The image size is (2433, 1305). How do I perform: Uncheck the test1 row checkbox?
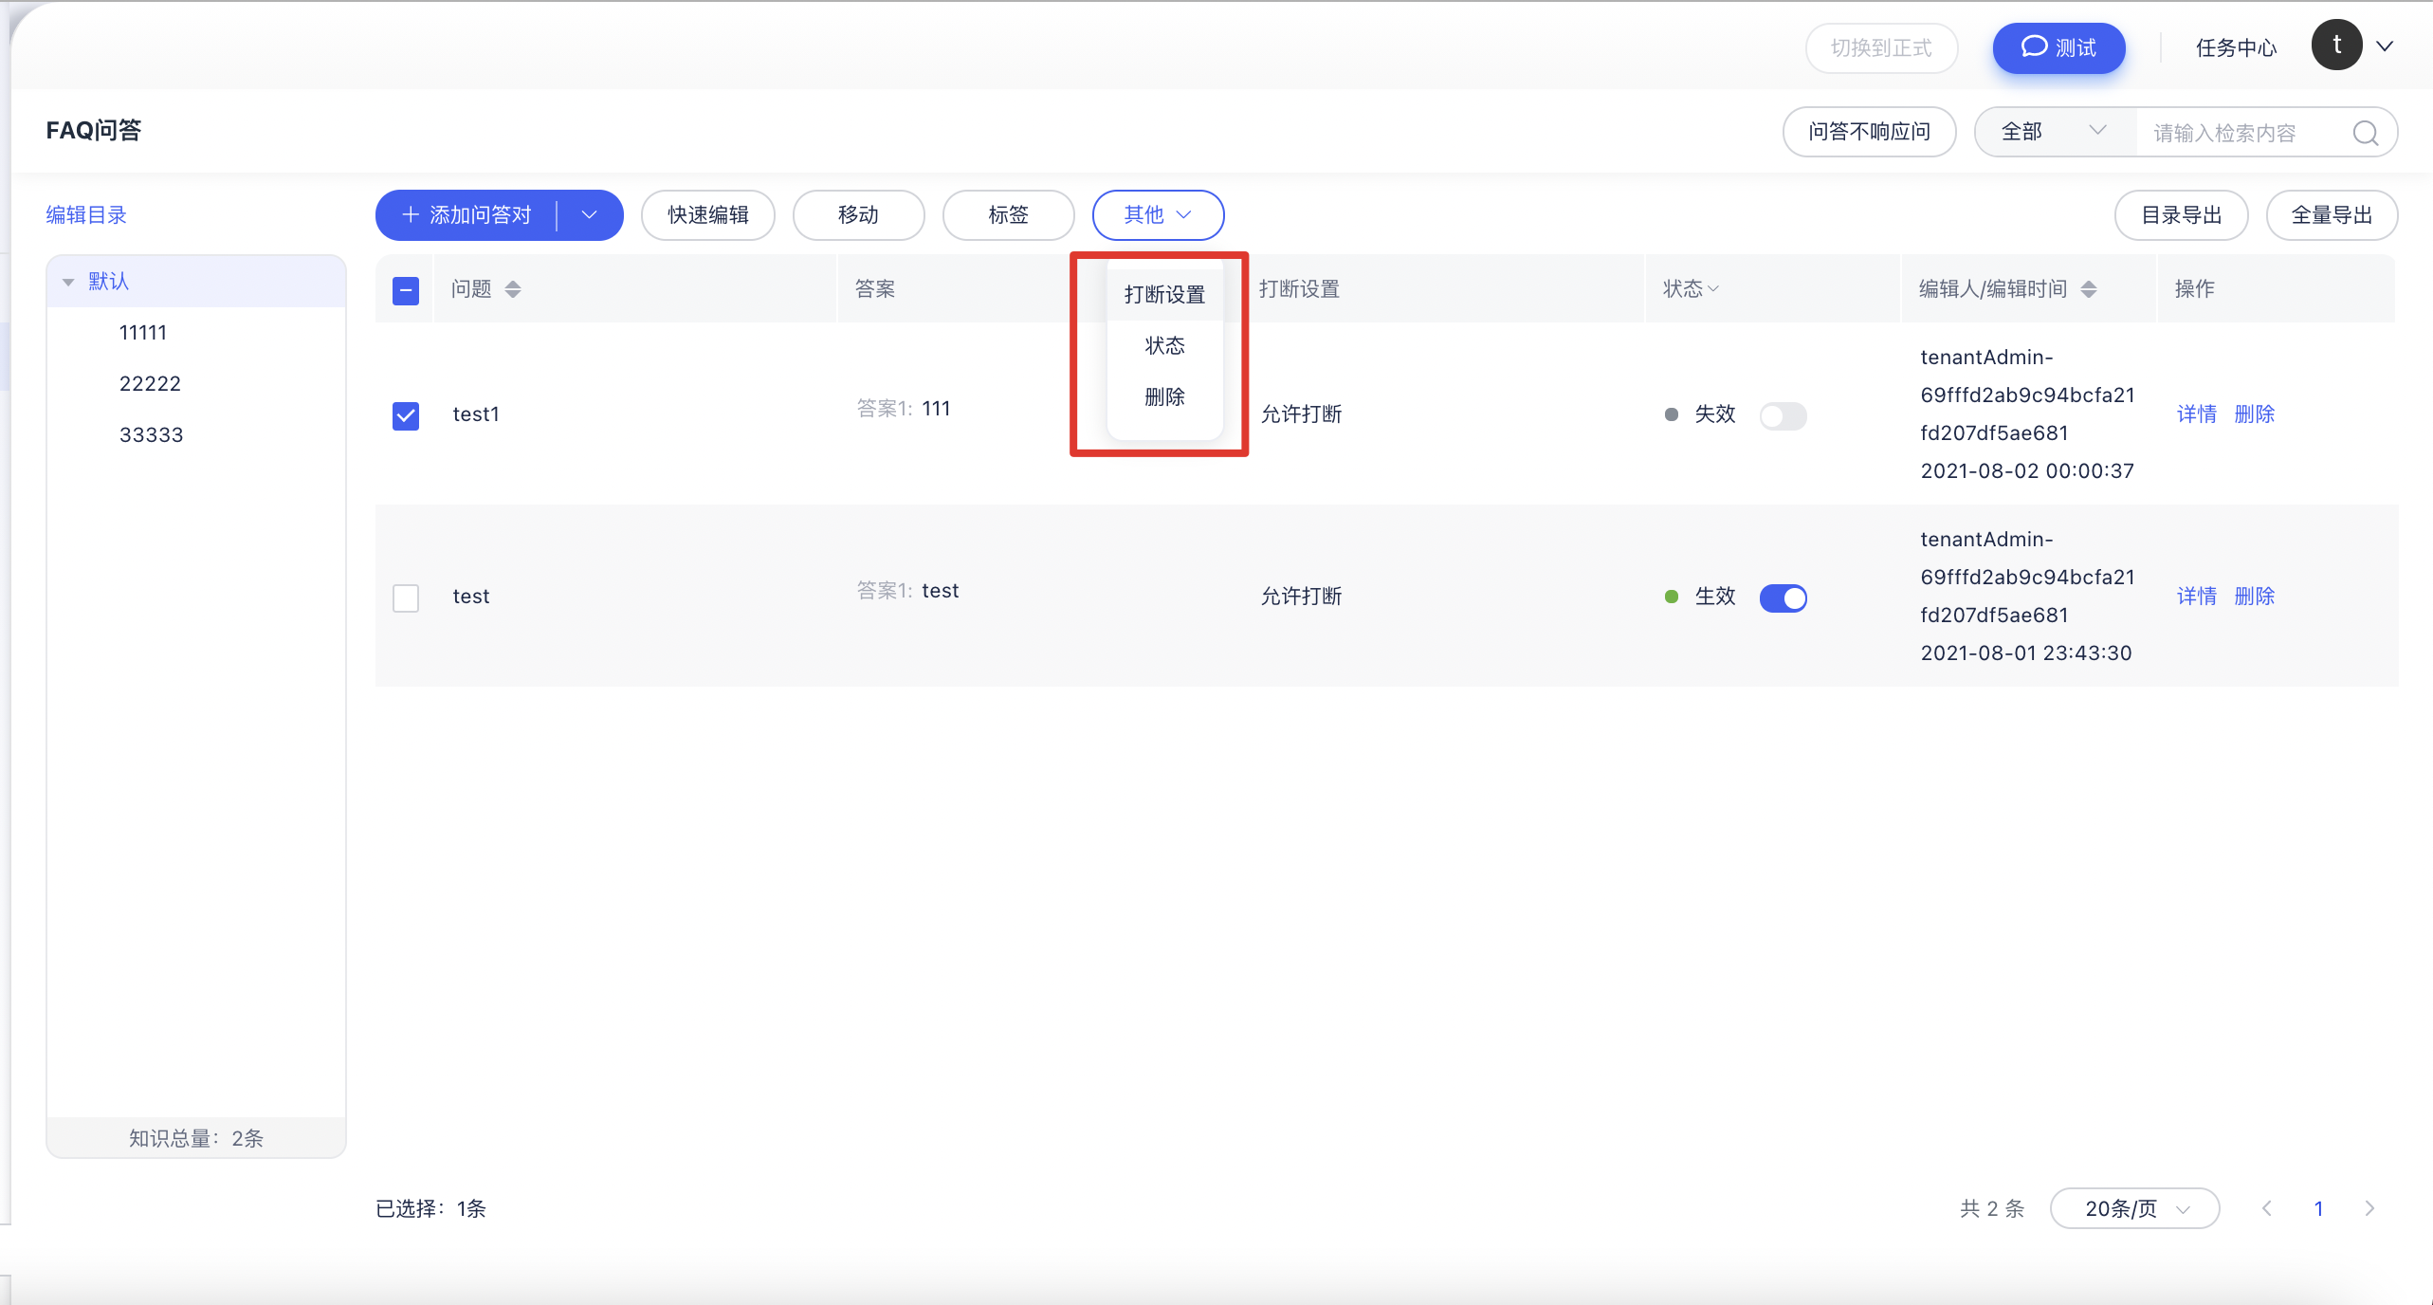pos(406,415)
